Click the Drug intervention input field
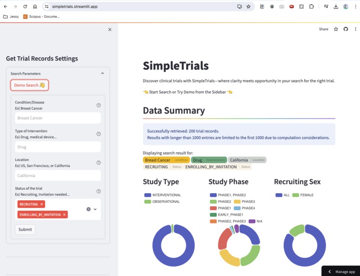 58,147
